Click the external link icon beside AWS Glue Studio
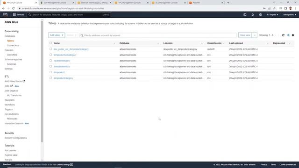 pos(24,81)
